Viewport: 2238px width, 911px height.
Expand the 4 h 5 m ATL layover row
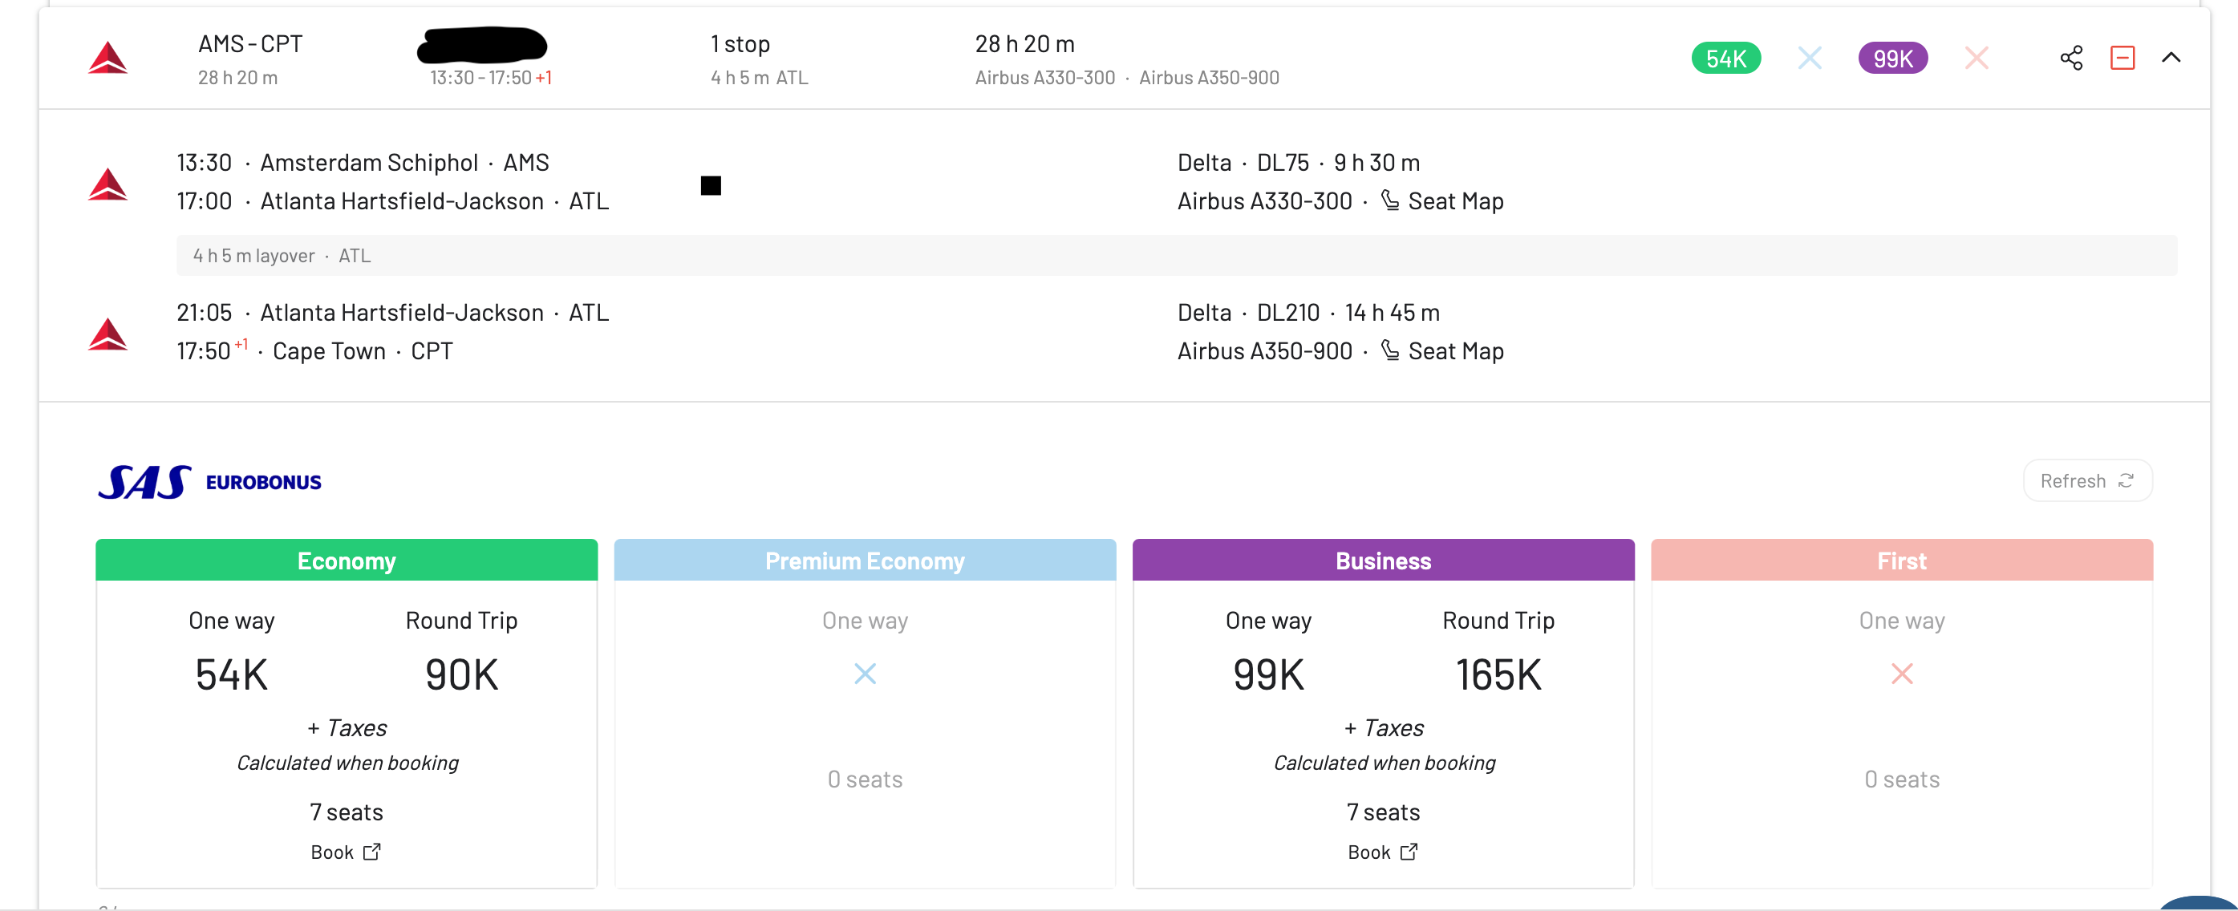281,254
